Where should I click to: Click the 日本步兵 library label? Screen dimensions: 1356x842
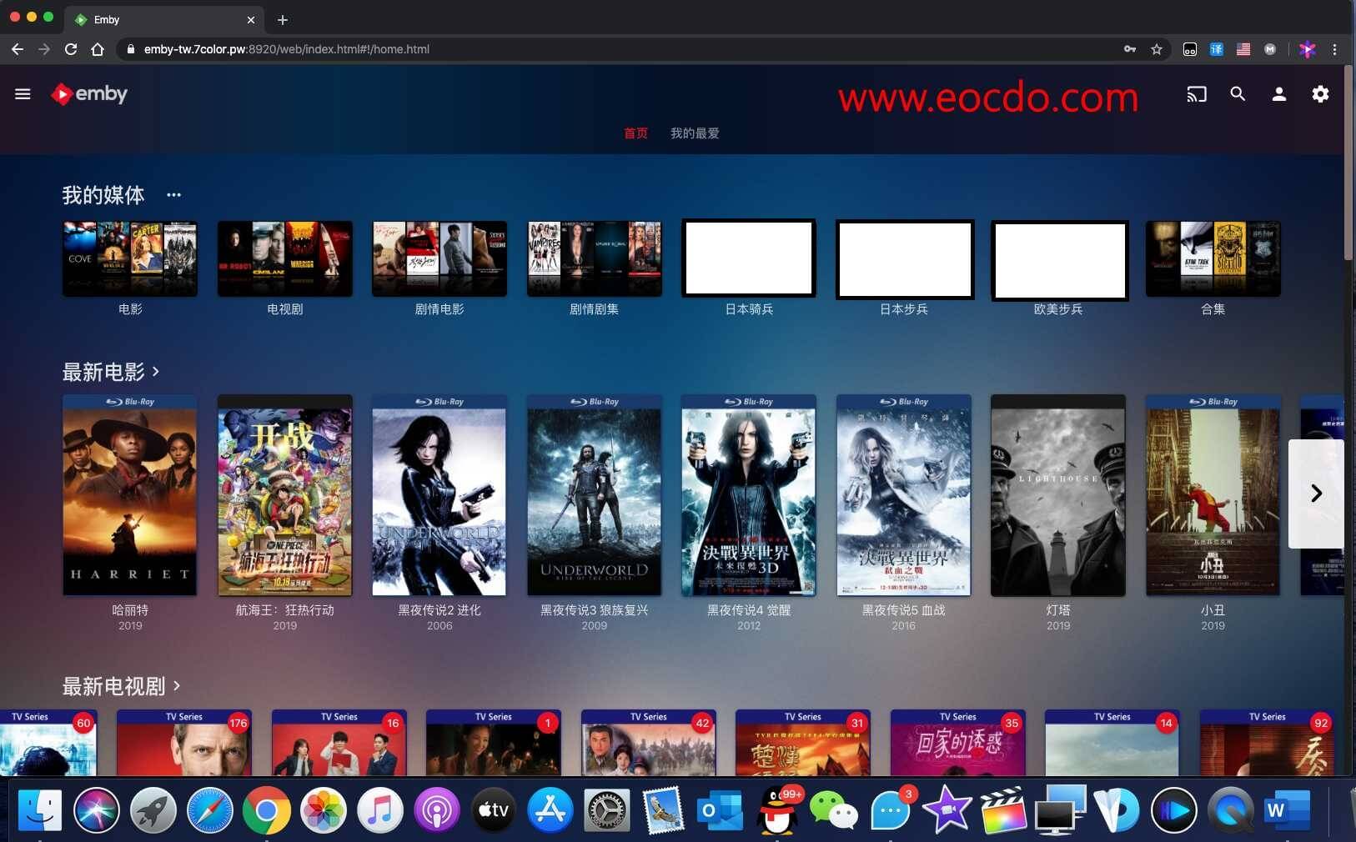pyautogui.click(x=904, y=309)
